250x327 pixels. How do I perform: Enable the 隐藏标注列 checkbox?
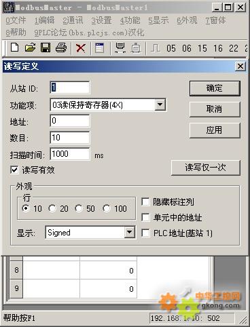145,202
